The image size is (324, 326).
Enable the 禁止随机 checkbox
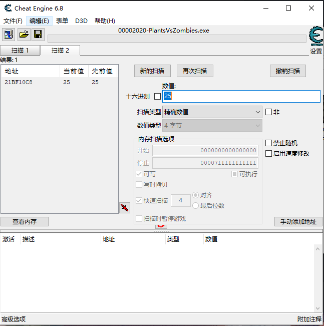click(x=268, y=143)
